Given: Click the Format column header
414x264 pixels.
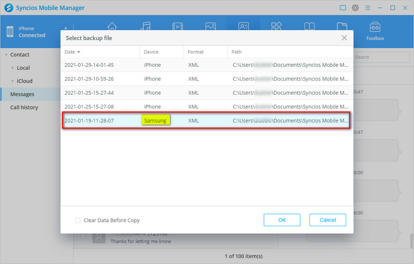Looking at the screenshot, I should [205, 52].
